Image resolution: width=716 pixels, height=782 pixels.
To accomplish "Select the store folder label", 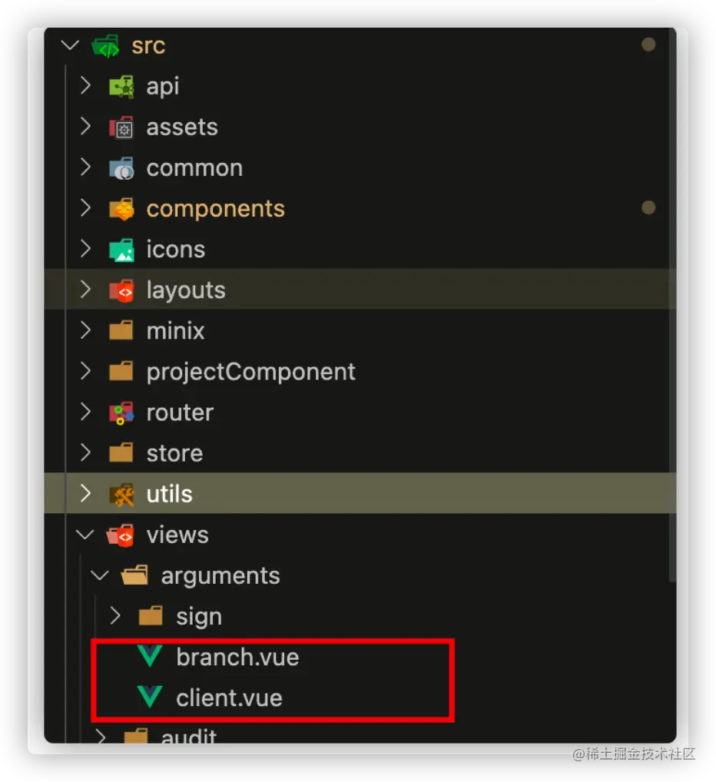I will 174,453.
